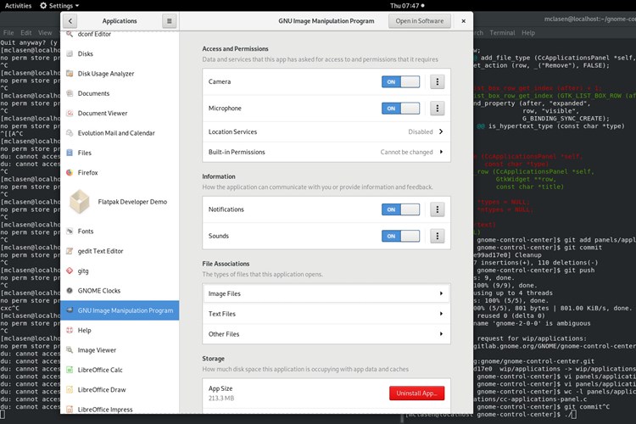Click the Evolution Mail and Calendar icon
Screen dimensions: 636x424
pyautogui.click(x=70, y=132)
